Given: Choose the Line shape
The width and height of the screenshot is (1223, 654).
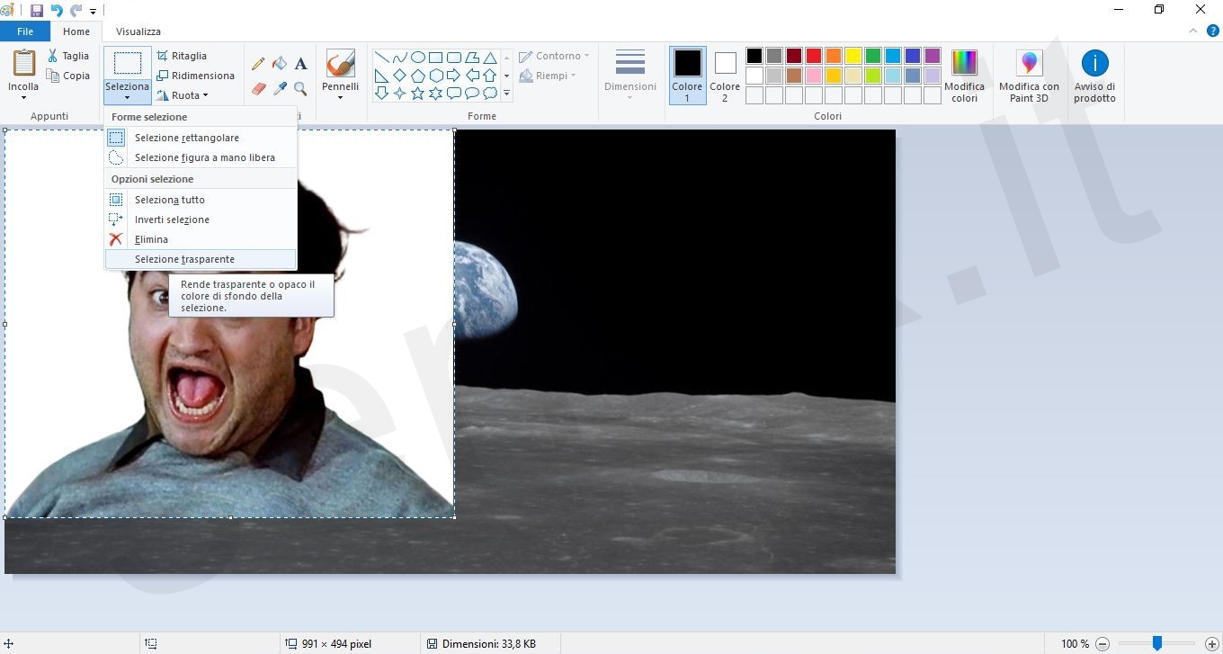Looking at the screenshot, I should coord(381,57).
